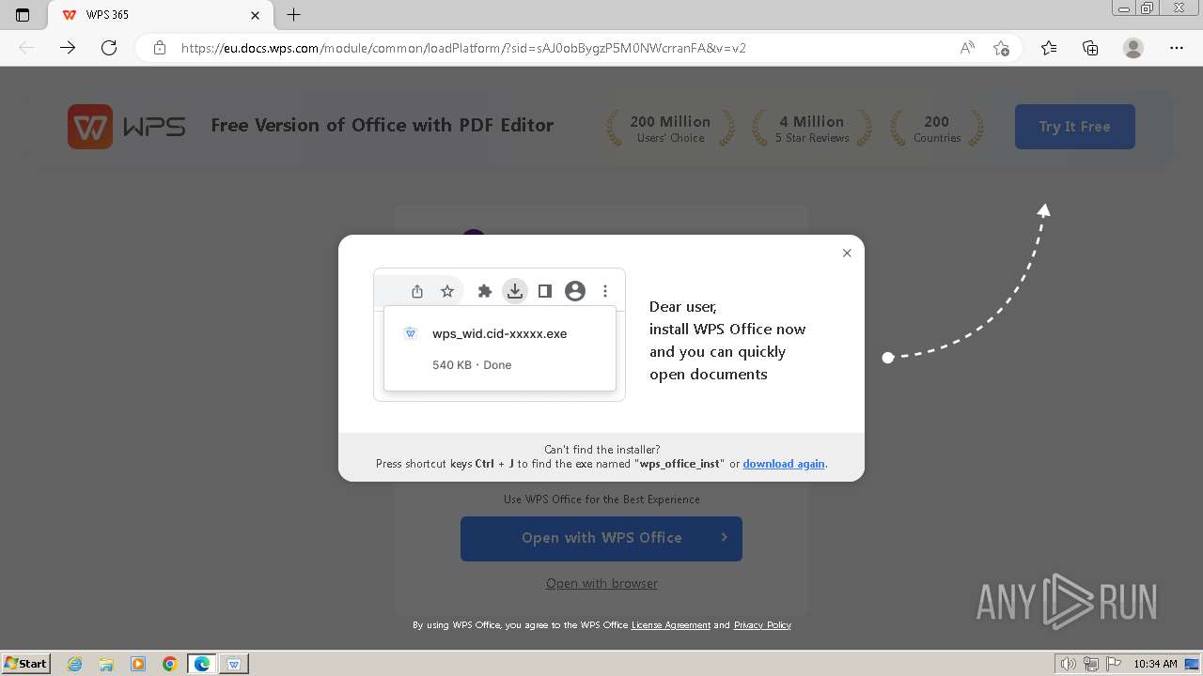The width and height of the screenshot is (1203, 676).
Task: Click the volume icon in system tray
Action: [x=1069, y=664]
